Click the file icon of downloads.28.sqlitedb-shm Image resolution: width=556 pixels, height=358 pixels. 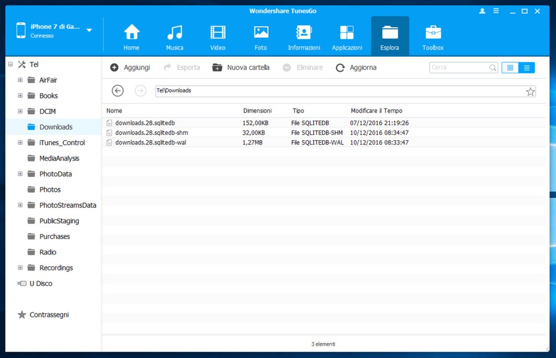pyautogui.click(x=109, y=132)
